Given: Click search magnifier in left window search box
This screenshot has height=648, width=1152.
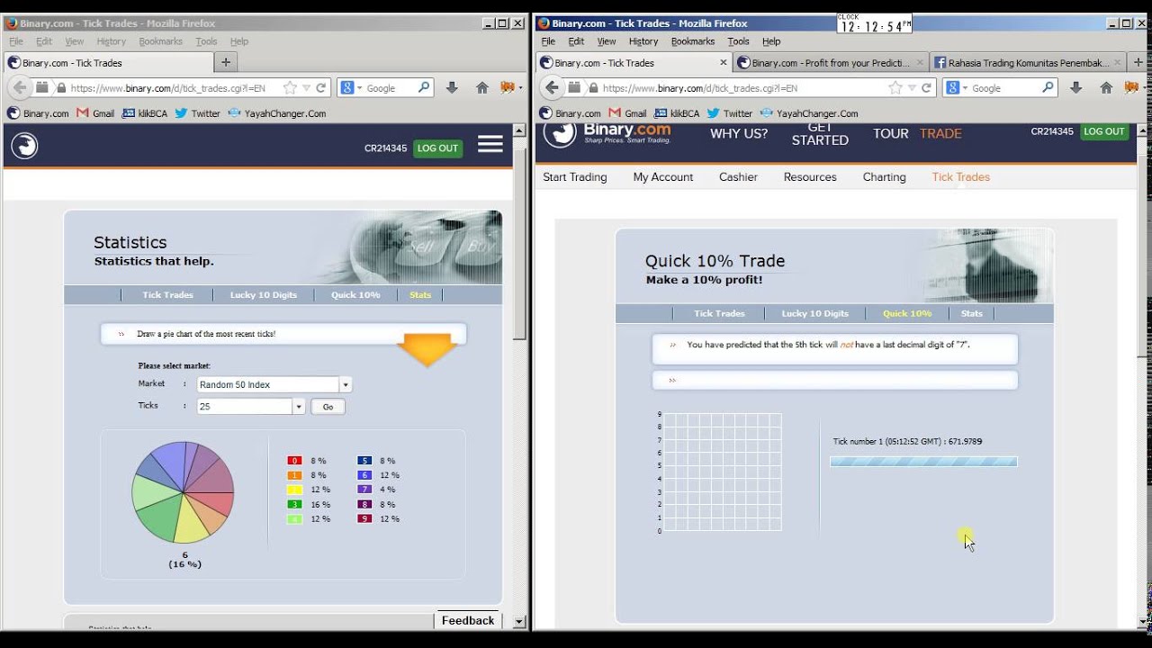Looking at the screenshot, I should click(x=424, y=88).
